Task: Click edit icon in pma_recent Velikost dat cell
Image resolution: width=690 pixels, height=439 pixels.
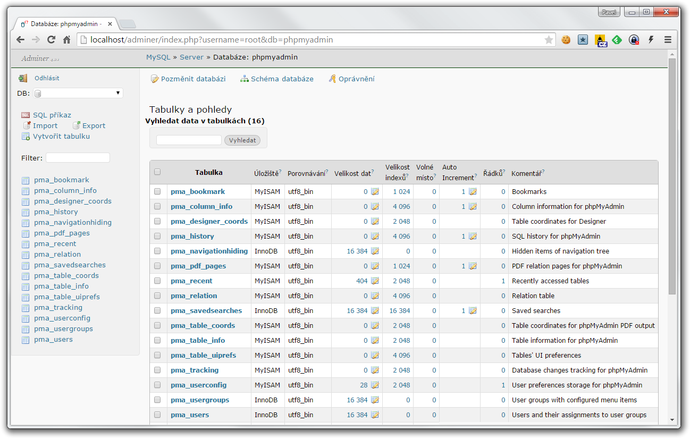Action: [x=375, y=281]
